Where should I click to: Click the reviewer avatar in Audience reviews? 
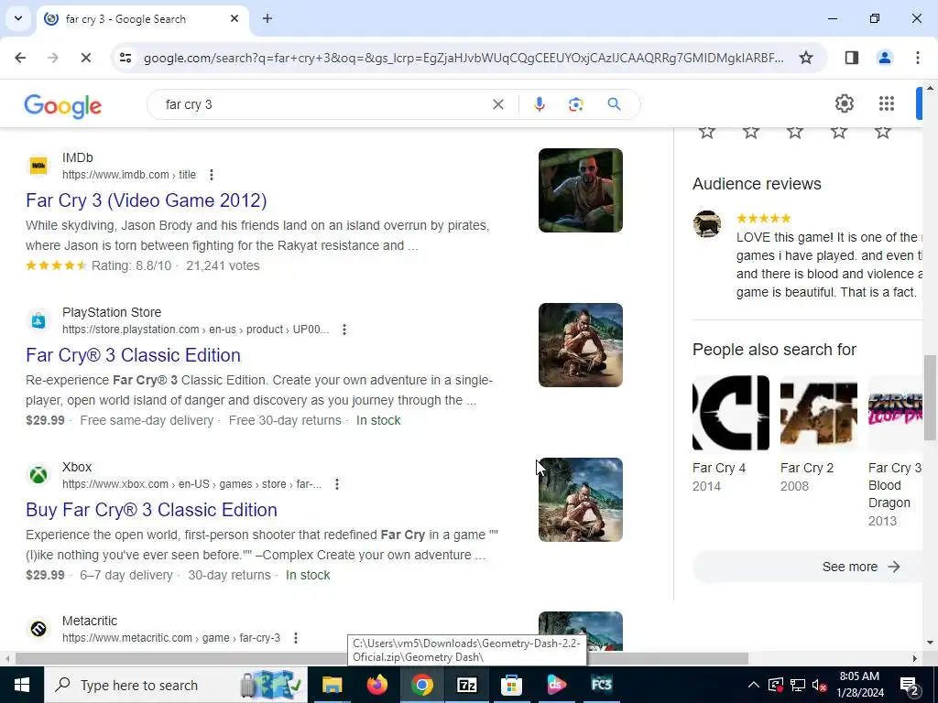(x=707, y=224)
